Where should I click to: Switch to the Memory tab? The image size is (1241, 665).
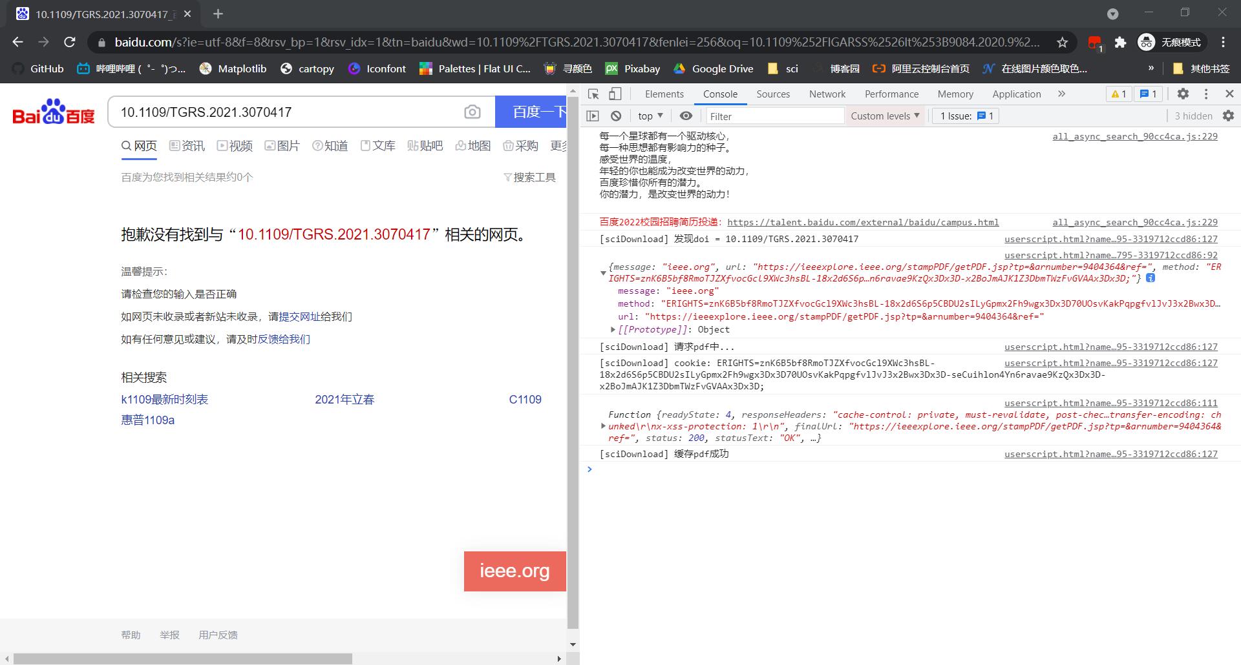click(955, 94)
